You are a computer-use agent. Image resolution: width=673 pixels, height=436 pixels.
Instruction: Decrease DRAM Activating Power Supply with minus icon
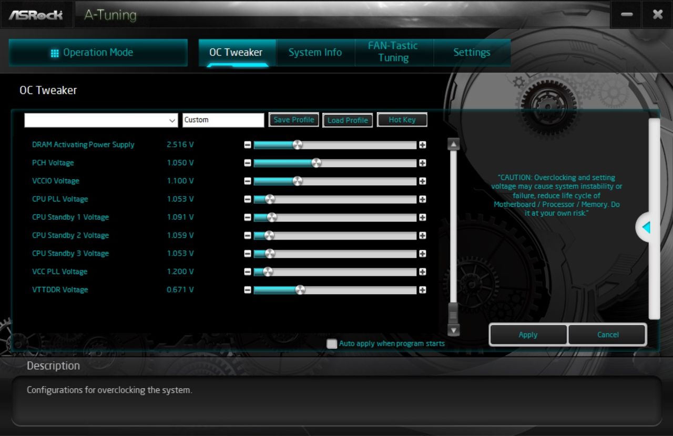pyautogui.click(x=248, y=145)
